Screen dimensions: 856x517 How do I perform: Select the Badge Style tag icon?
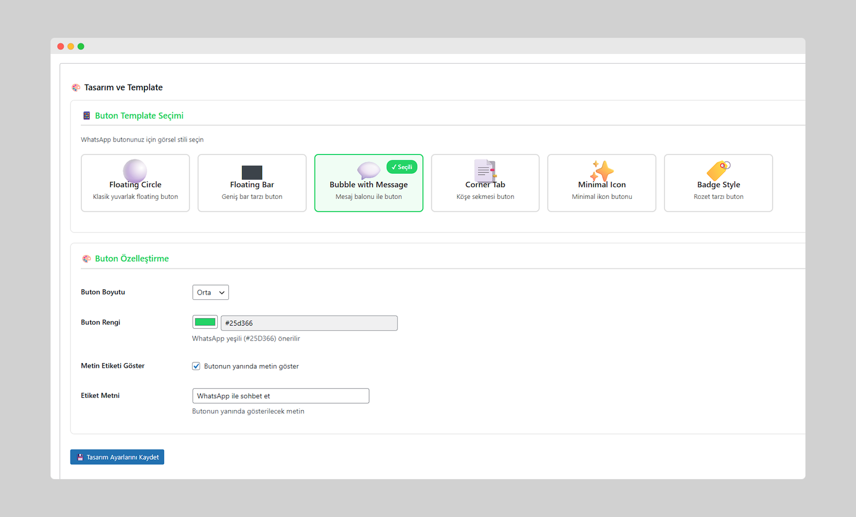tap(718, 171)
